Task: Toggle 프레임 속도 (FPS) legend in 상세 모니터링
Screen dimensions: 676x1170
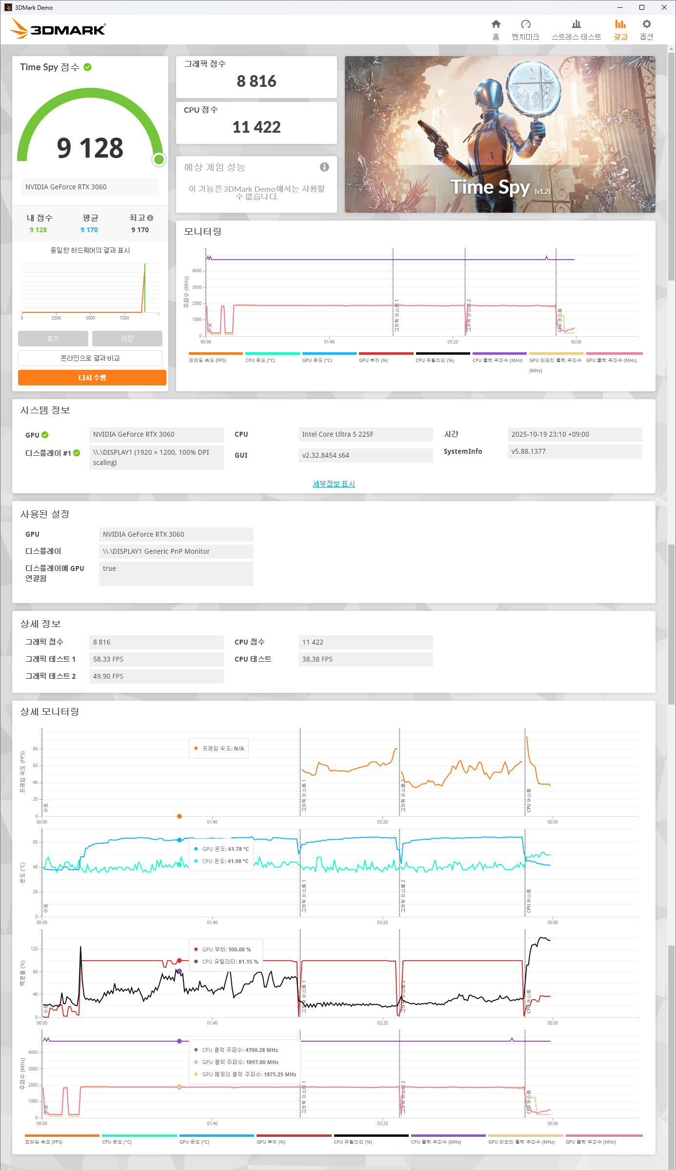Action: coord(62,1139)
